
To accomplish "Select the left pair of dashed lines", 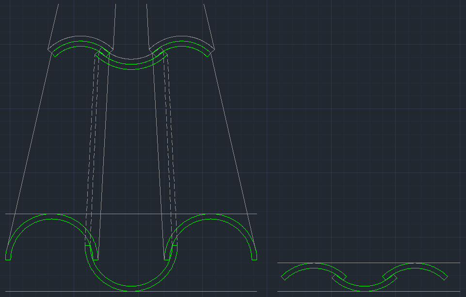I will pyautogui.click(x=92, y=148).
